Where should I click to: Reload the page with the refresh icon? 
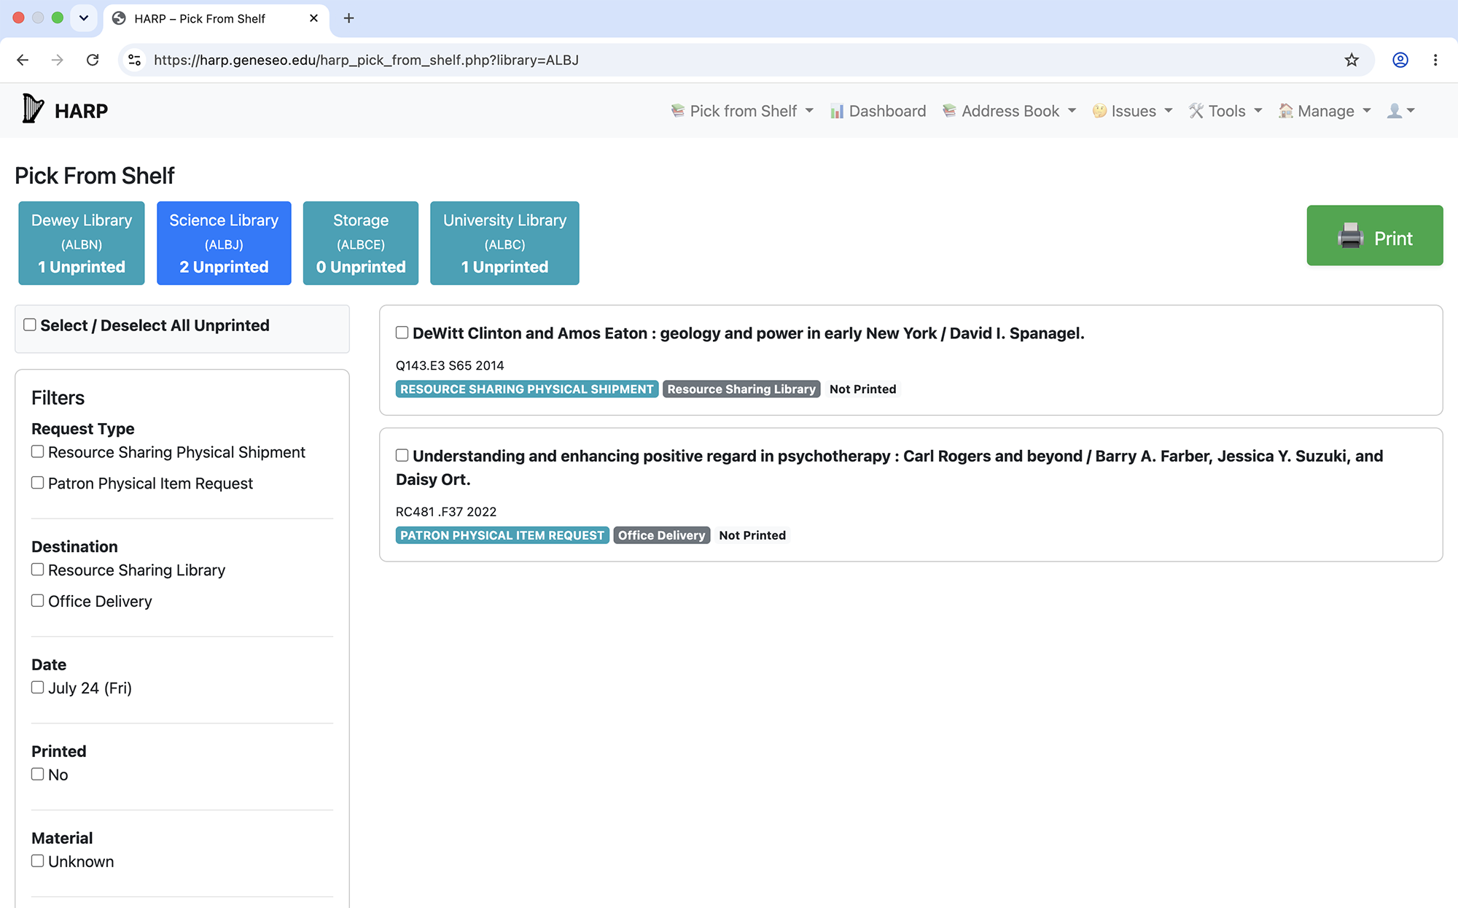click(x=93, y=60)
